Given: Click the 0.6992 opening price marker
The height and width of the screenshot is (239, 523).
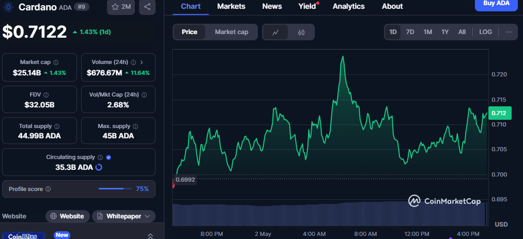Looking at the screenshot, I should click(x=185, y=180).
